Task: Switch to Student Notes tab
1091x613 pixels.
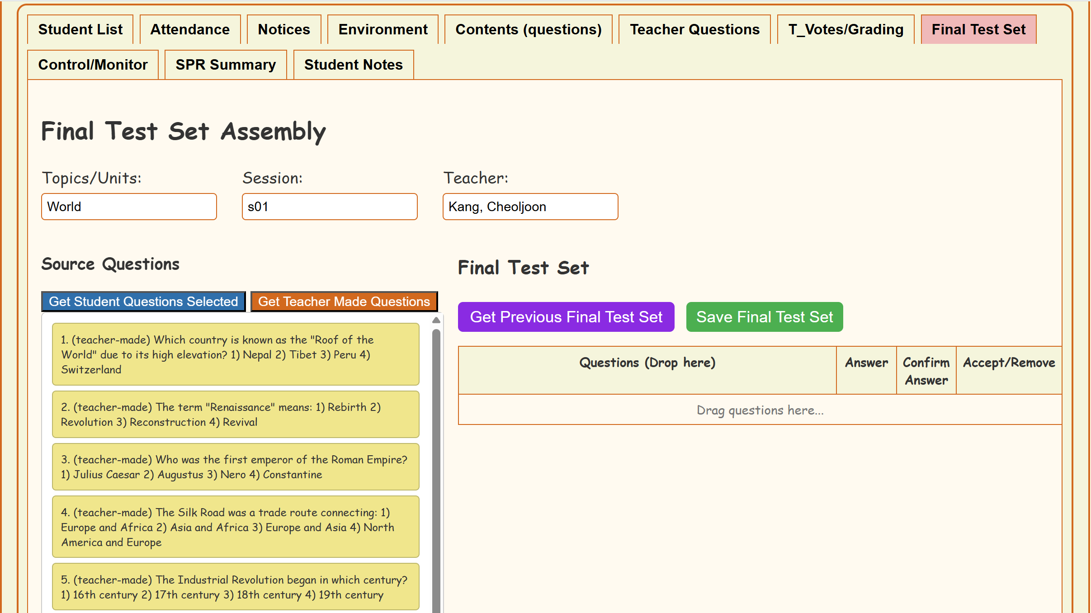Action: click(353, 65)
